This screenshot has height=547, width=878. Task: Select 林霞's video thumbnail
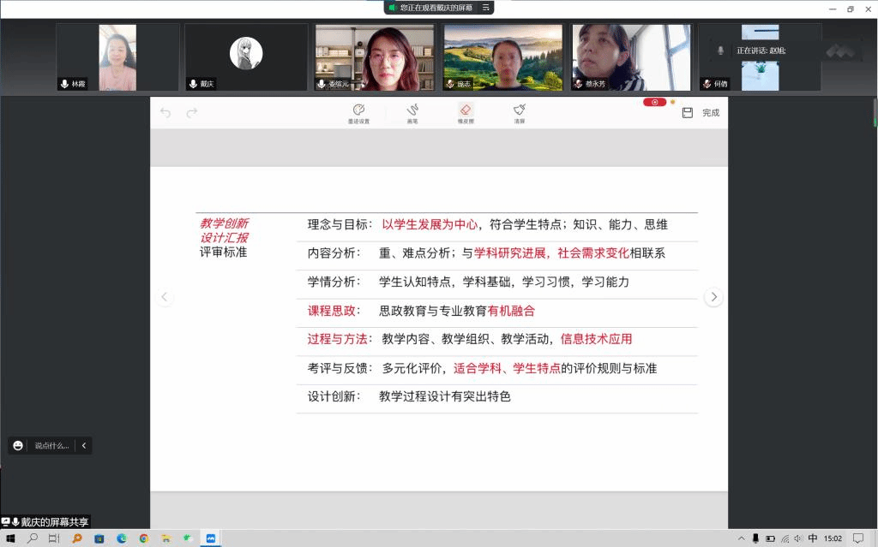(117, 56)
